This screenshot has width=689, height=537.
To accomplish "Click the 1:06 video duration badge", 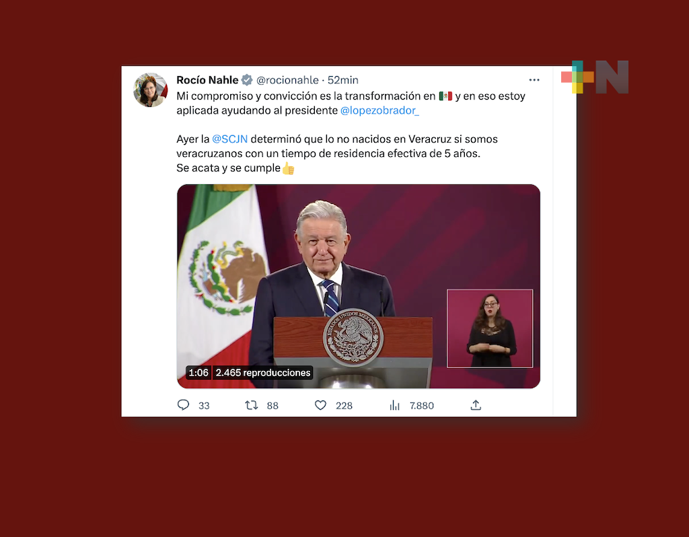I will click(x=198, y=373).
